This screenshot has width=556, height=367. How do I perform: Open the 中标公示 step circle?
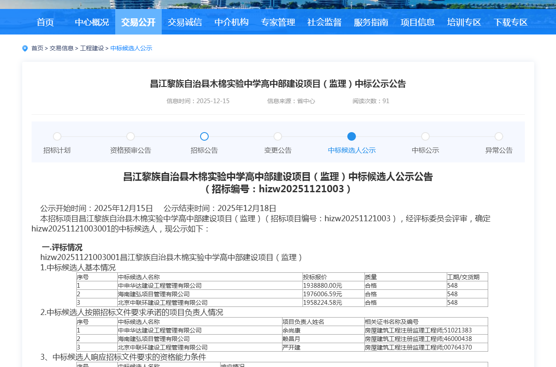(x=425, y=136)
